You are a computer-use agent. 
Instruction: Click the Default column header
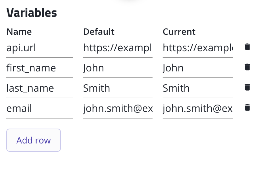pos(99,32)
